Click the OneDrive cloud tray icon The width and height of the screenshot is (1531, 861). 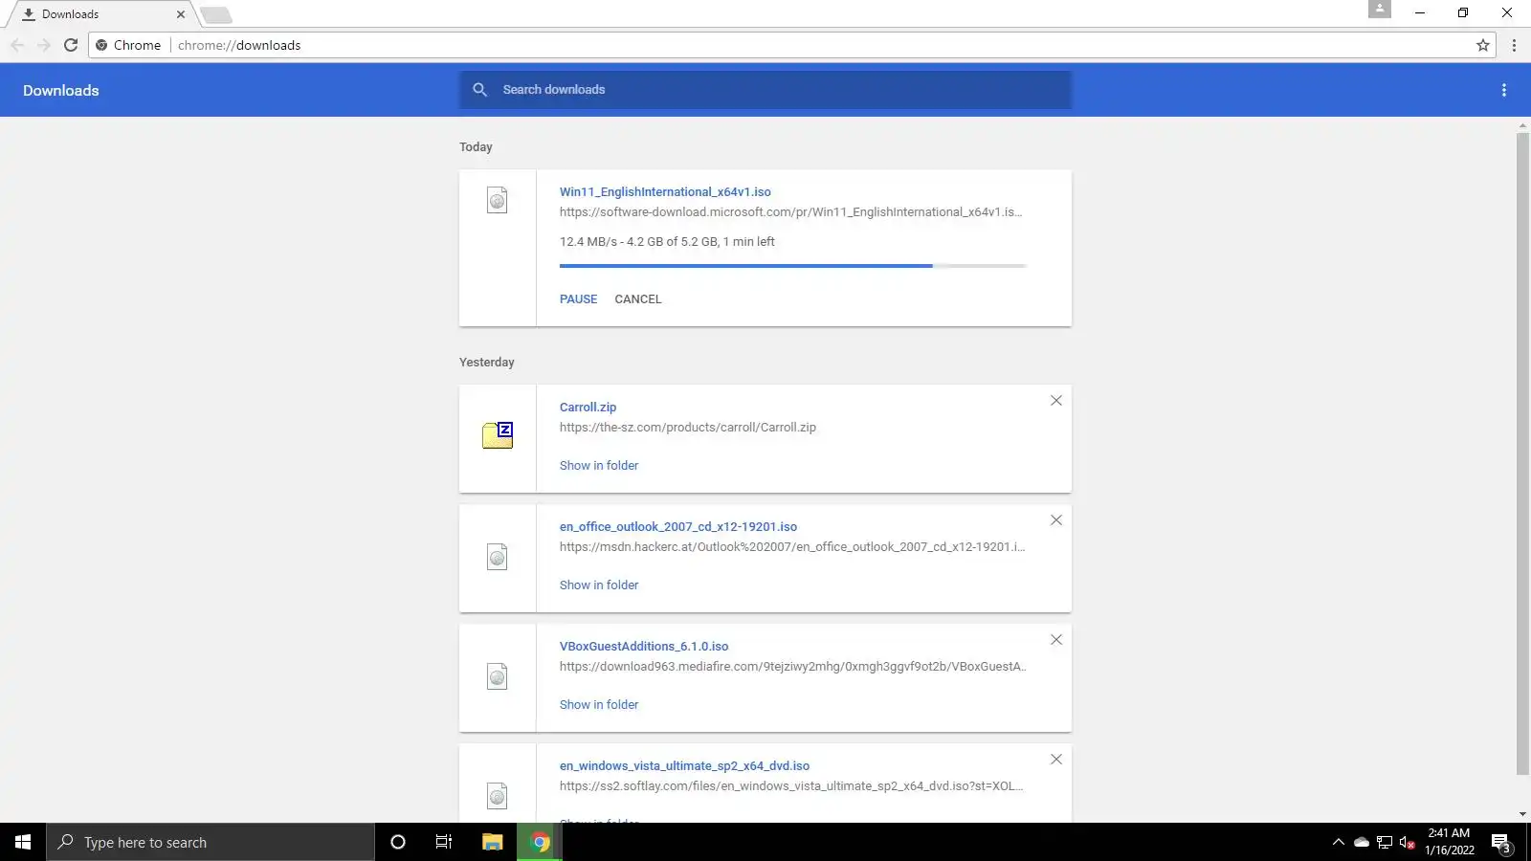click(1361, 843)
